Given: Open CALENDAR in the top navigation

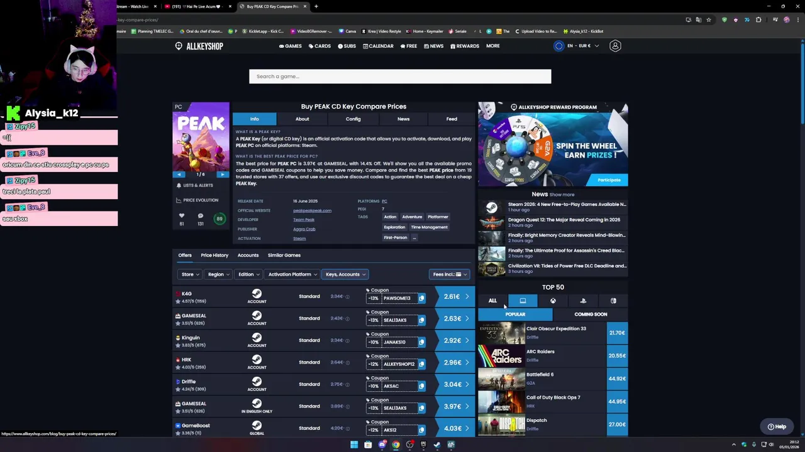Looking at the screenshot, I should click(x=378, y=46).
